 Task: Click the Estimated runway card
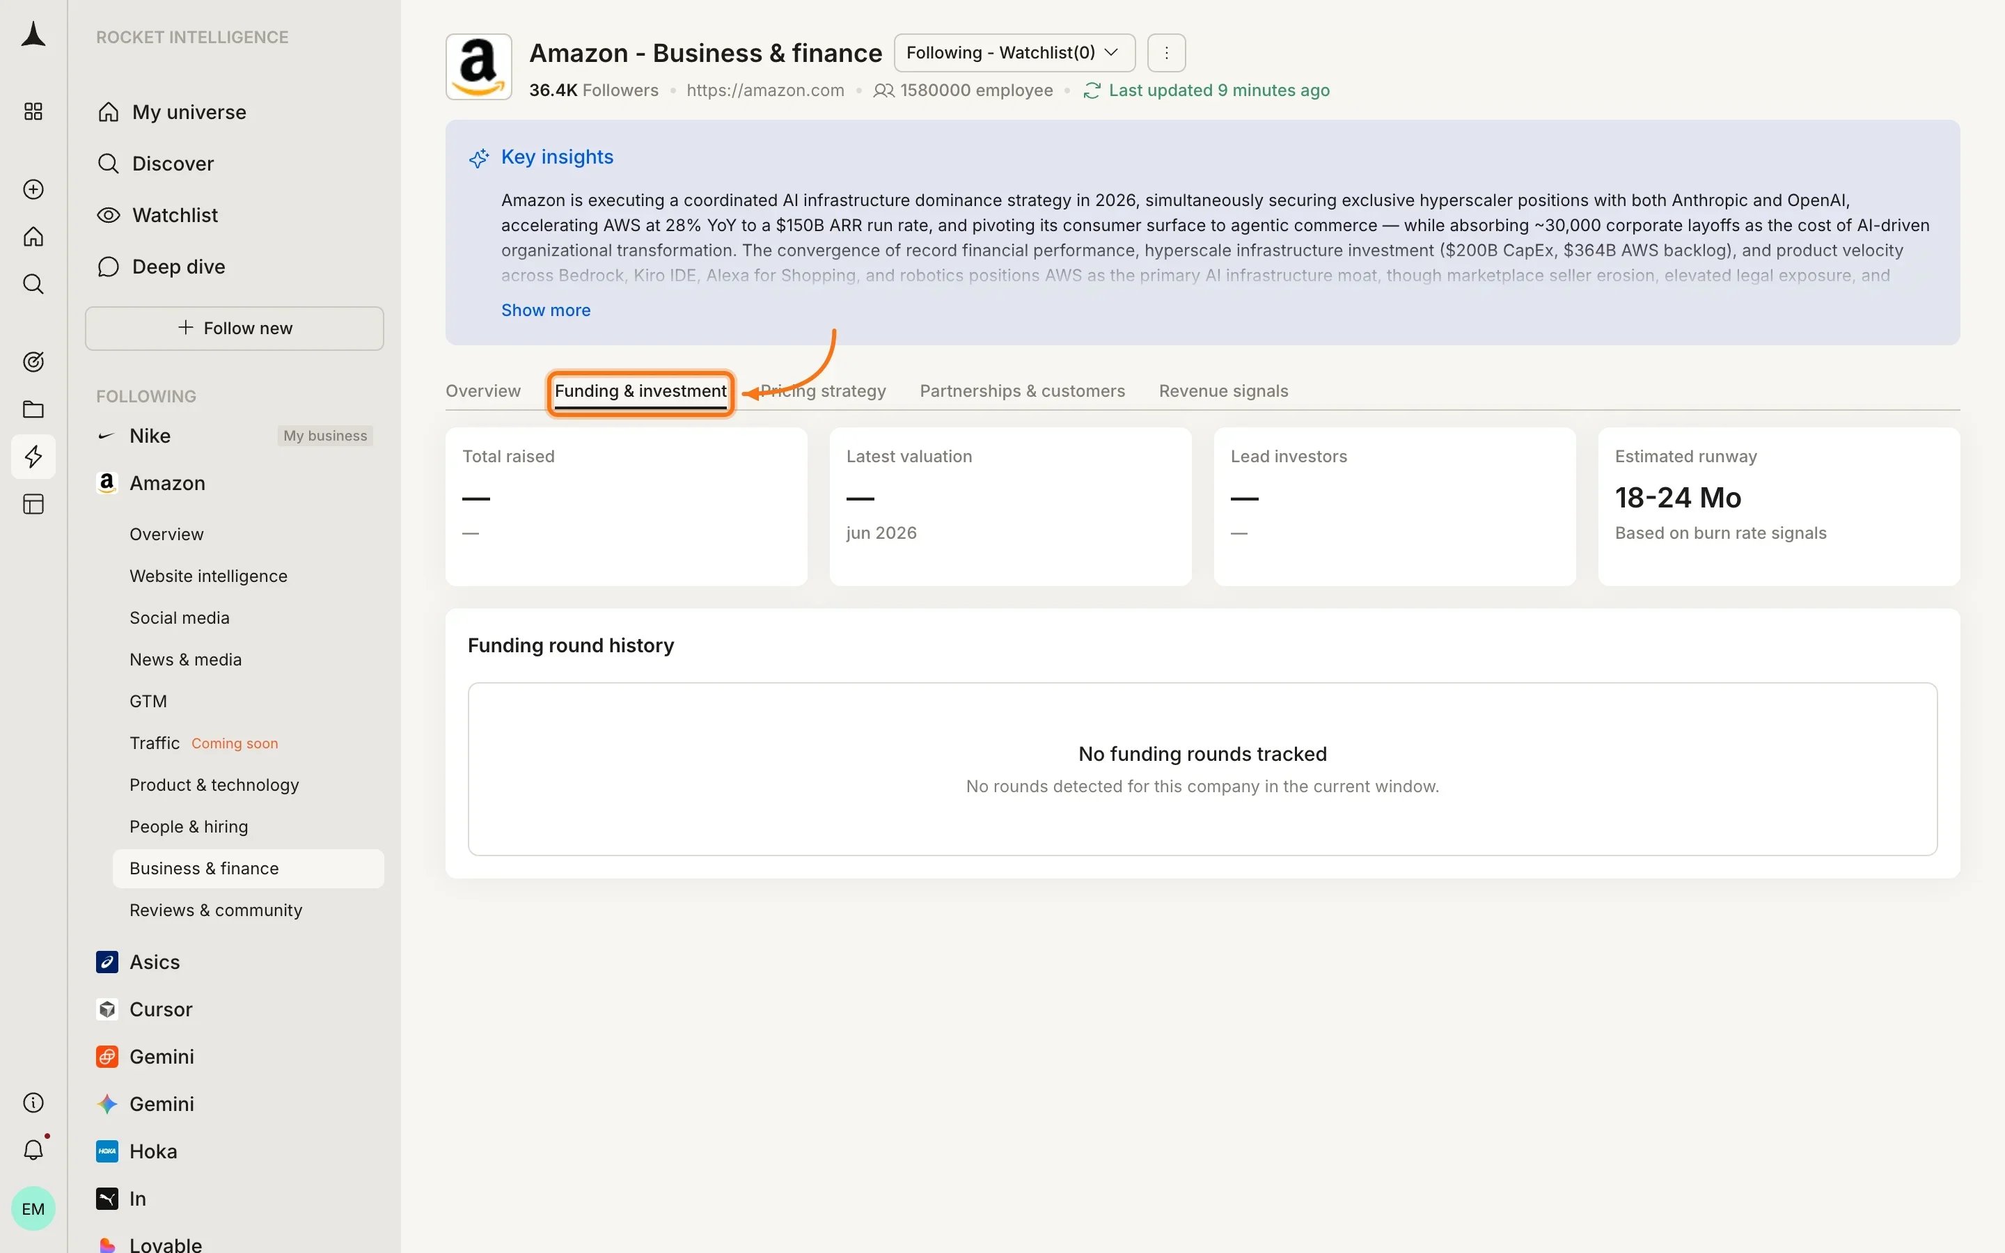coord(1779,506)
